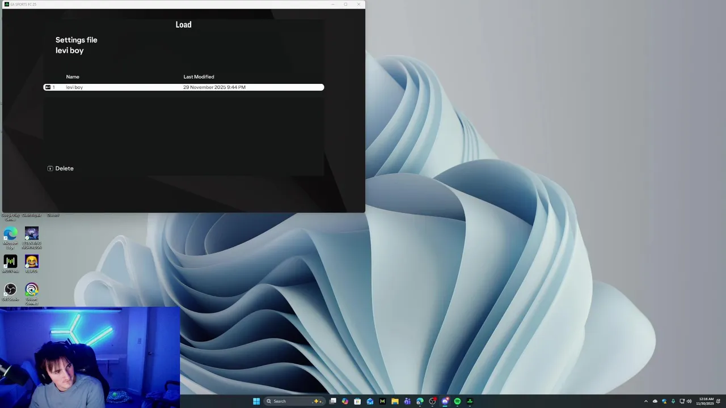The width and height of the screenshot is (726, 408).
Task: Switch to EA SPORTS FC taskbar icon
Action: click(470, 401)
